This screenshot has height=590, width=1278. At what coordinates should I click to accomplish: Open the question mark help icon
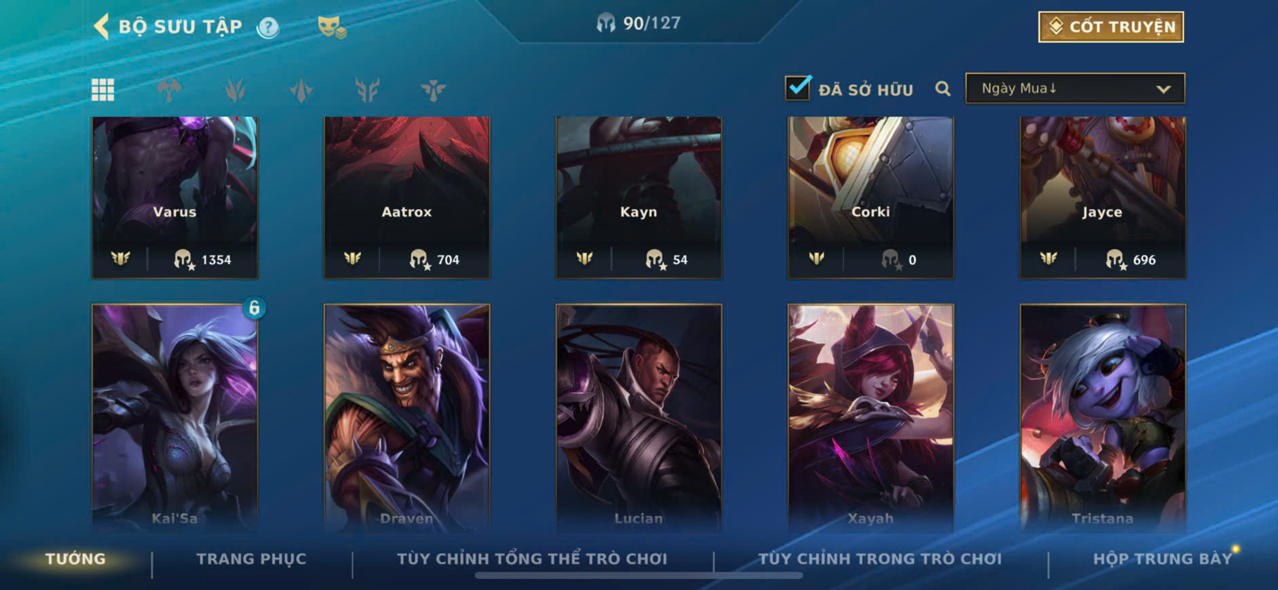(268, 27)
